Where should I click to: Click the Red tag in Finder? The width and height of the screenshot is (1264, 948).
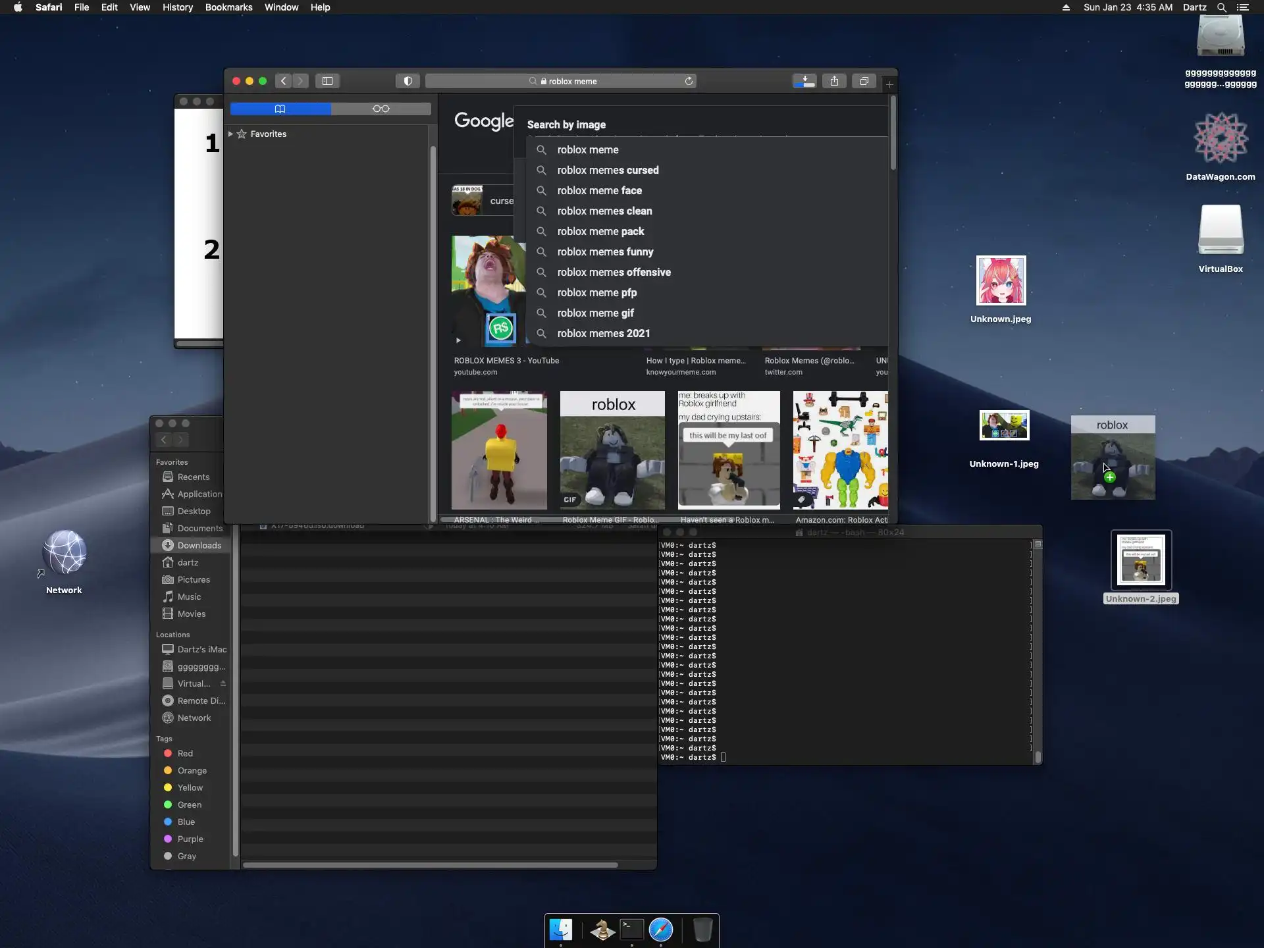tap(185, 753)
